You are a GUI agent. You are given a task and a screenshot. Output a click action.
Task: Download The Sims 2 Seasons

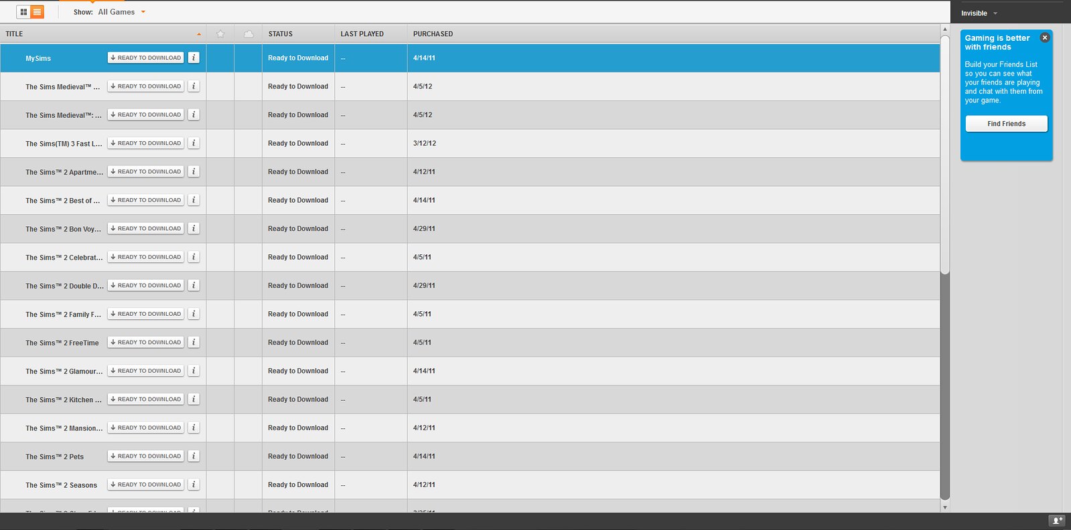(x=145, y=484)
